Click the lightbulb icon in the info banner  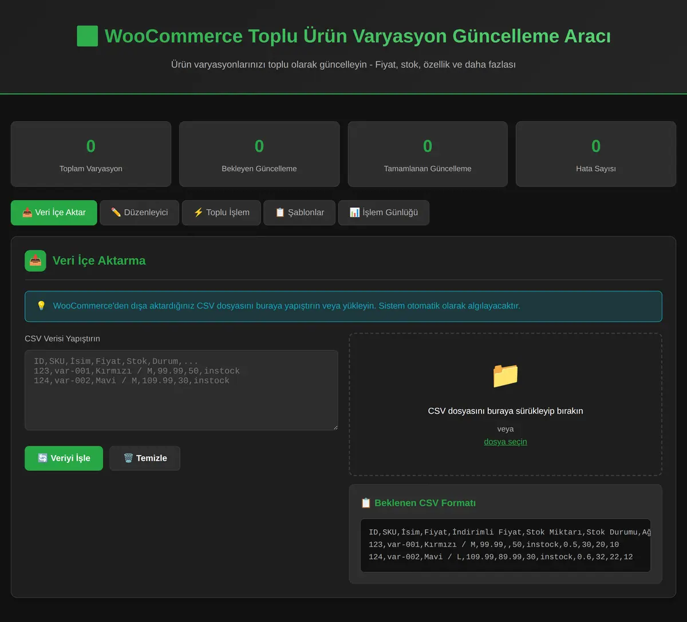click(41, 306)
